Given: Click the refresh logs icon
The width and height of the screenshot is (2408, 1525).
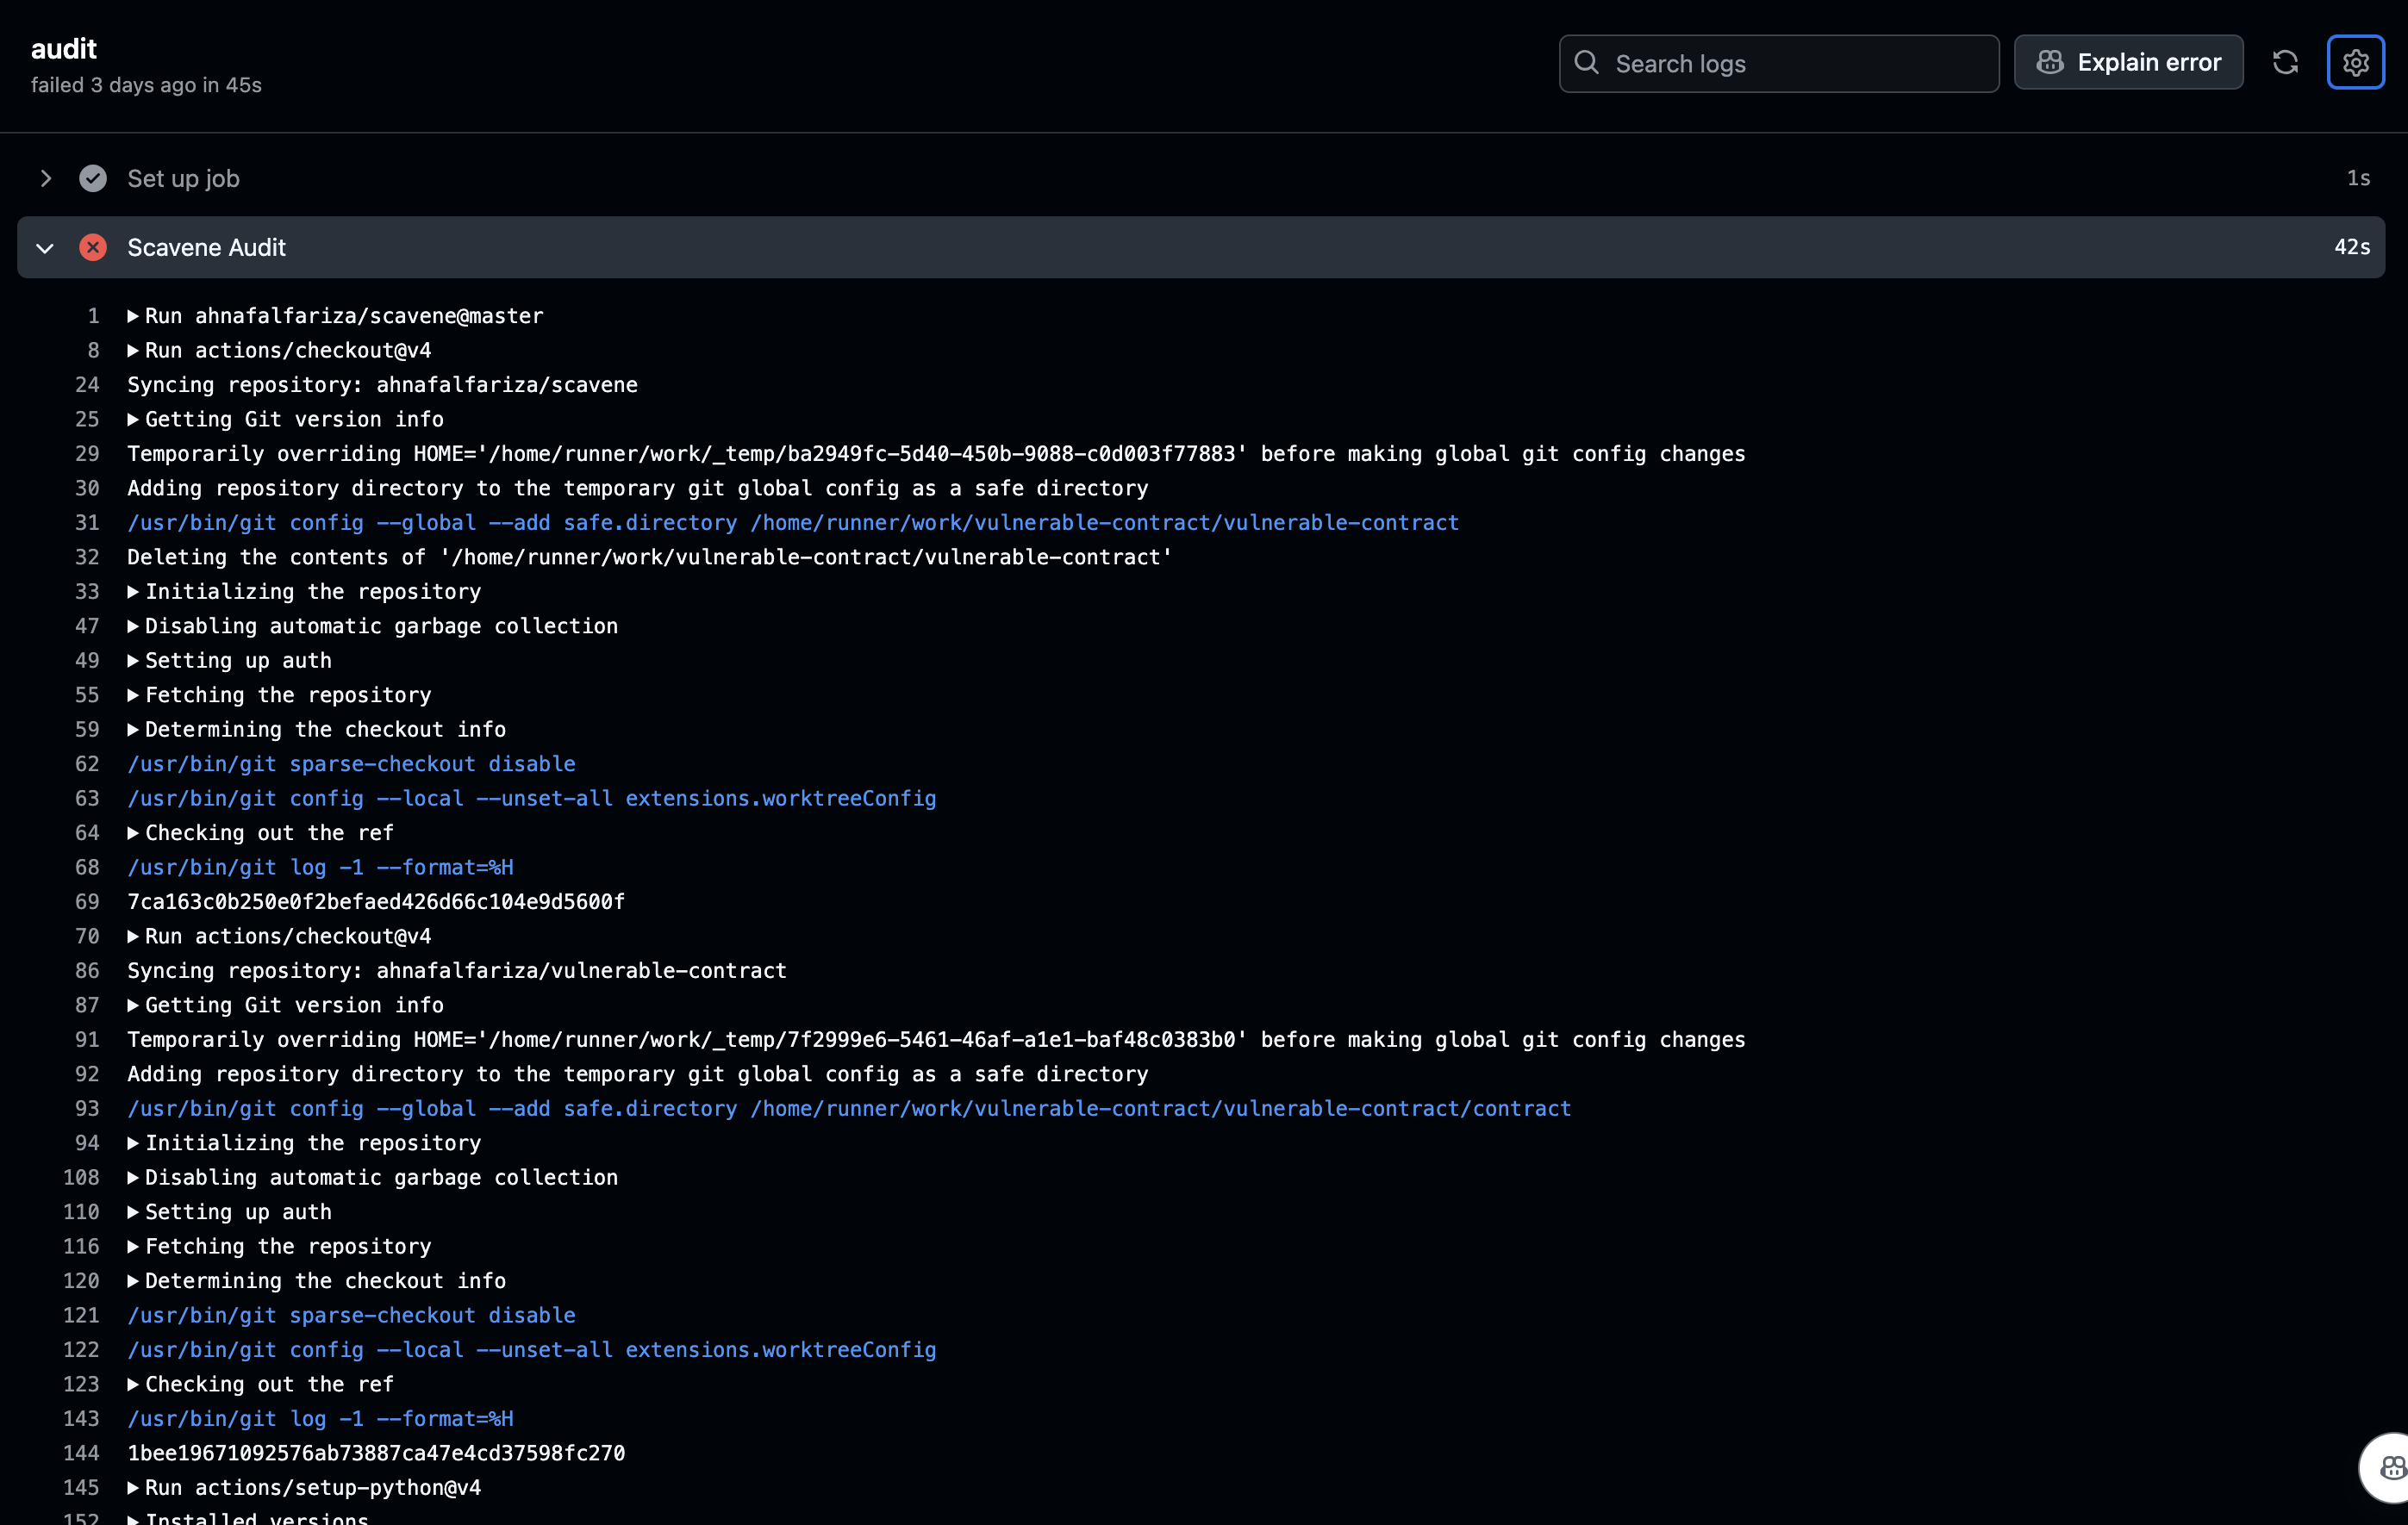Looking at the screenshot, I should click(2285, 63).
